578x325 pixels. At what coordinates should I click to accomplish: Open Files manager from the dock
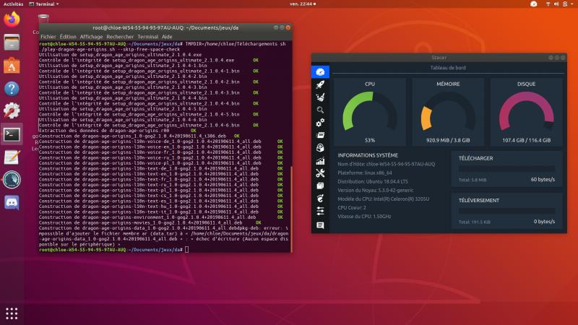pyautogui.click(x=12, y=43)
